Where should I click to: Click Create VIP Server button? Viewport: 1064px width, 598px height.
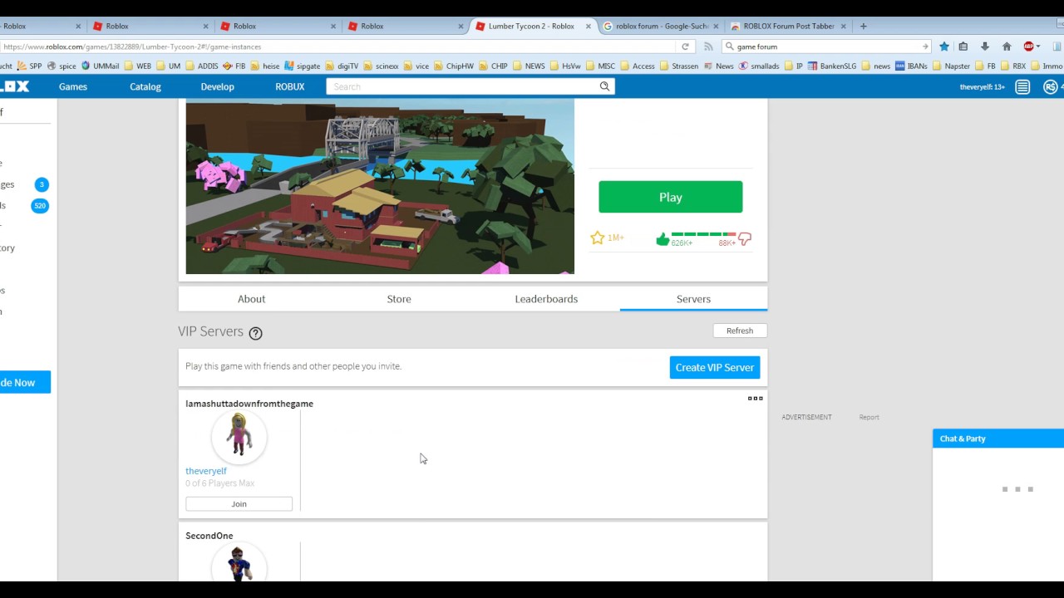point(715,367)
